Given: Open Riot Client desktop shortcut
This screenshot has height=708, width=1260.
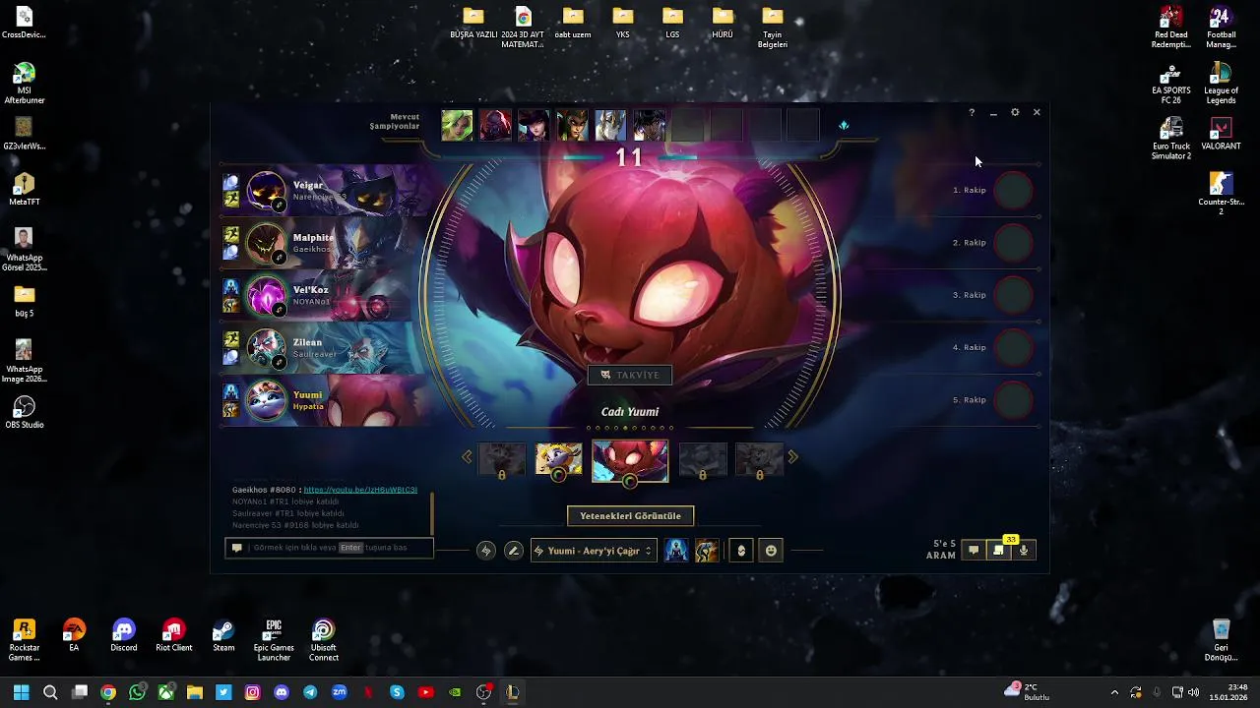Looking at the screenshot, I should [174, 635].
